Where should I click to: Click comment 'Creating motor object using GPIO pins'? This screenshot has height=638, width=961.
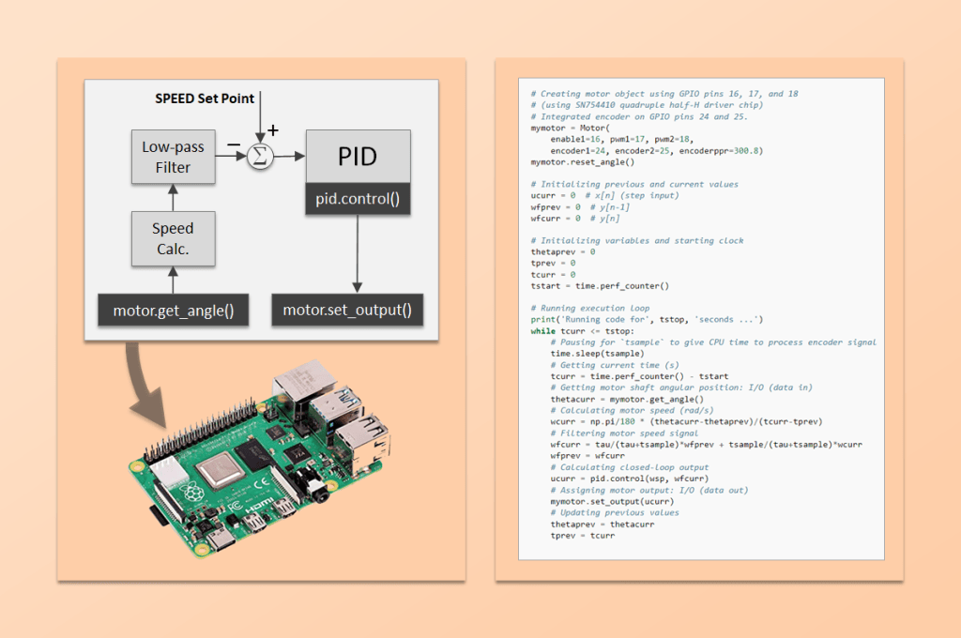pos(664,94)
